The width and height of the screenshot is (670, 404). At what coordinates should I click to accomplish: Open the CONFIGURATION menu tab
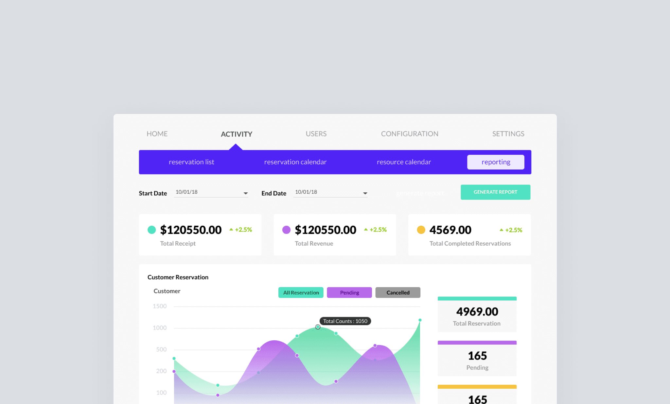click(x=409, y=134)
